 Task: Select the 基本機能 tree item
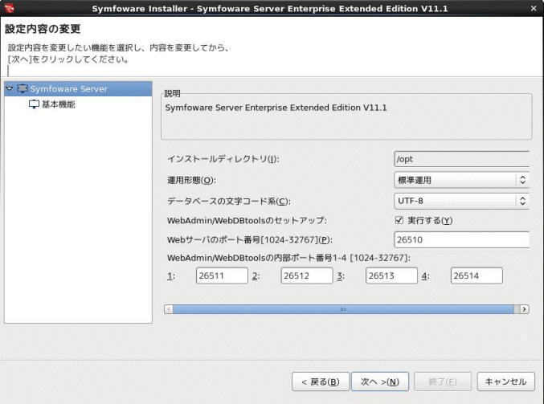click(59, 104)
